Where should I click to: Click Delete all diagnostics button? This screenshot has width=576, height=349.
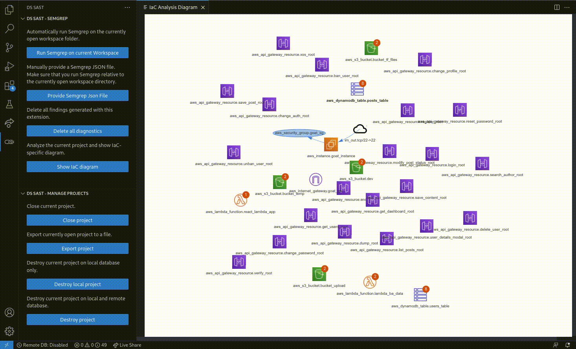pos(77,131)
